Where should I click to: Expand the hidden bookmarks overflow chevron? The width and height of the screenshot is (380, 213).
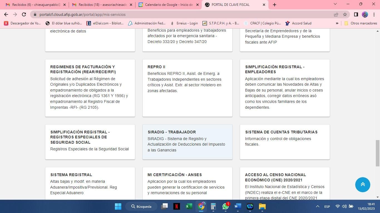click(337, 23)
